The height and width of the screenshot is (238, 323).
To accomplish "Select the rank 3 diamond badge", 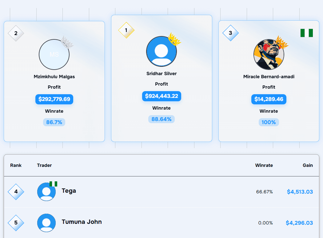I will (230, 34).
